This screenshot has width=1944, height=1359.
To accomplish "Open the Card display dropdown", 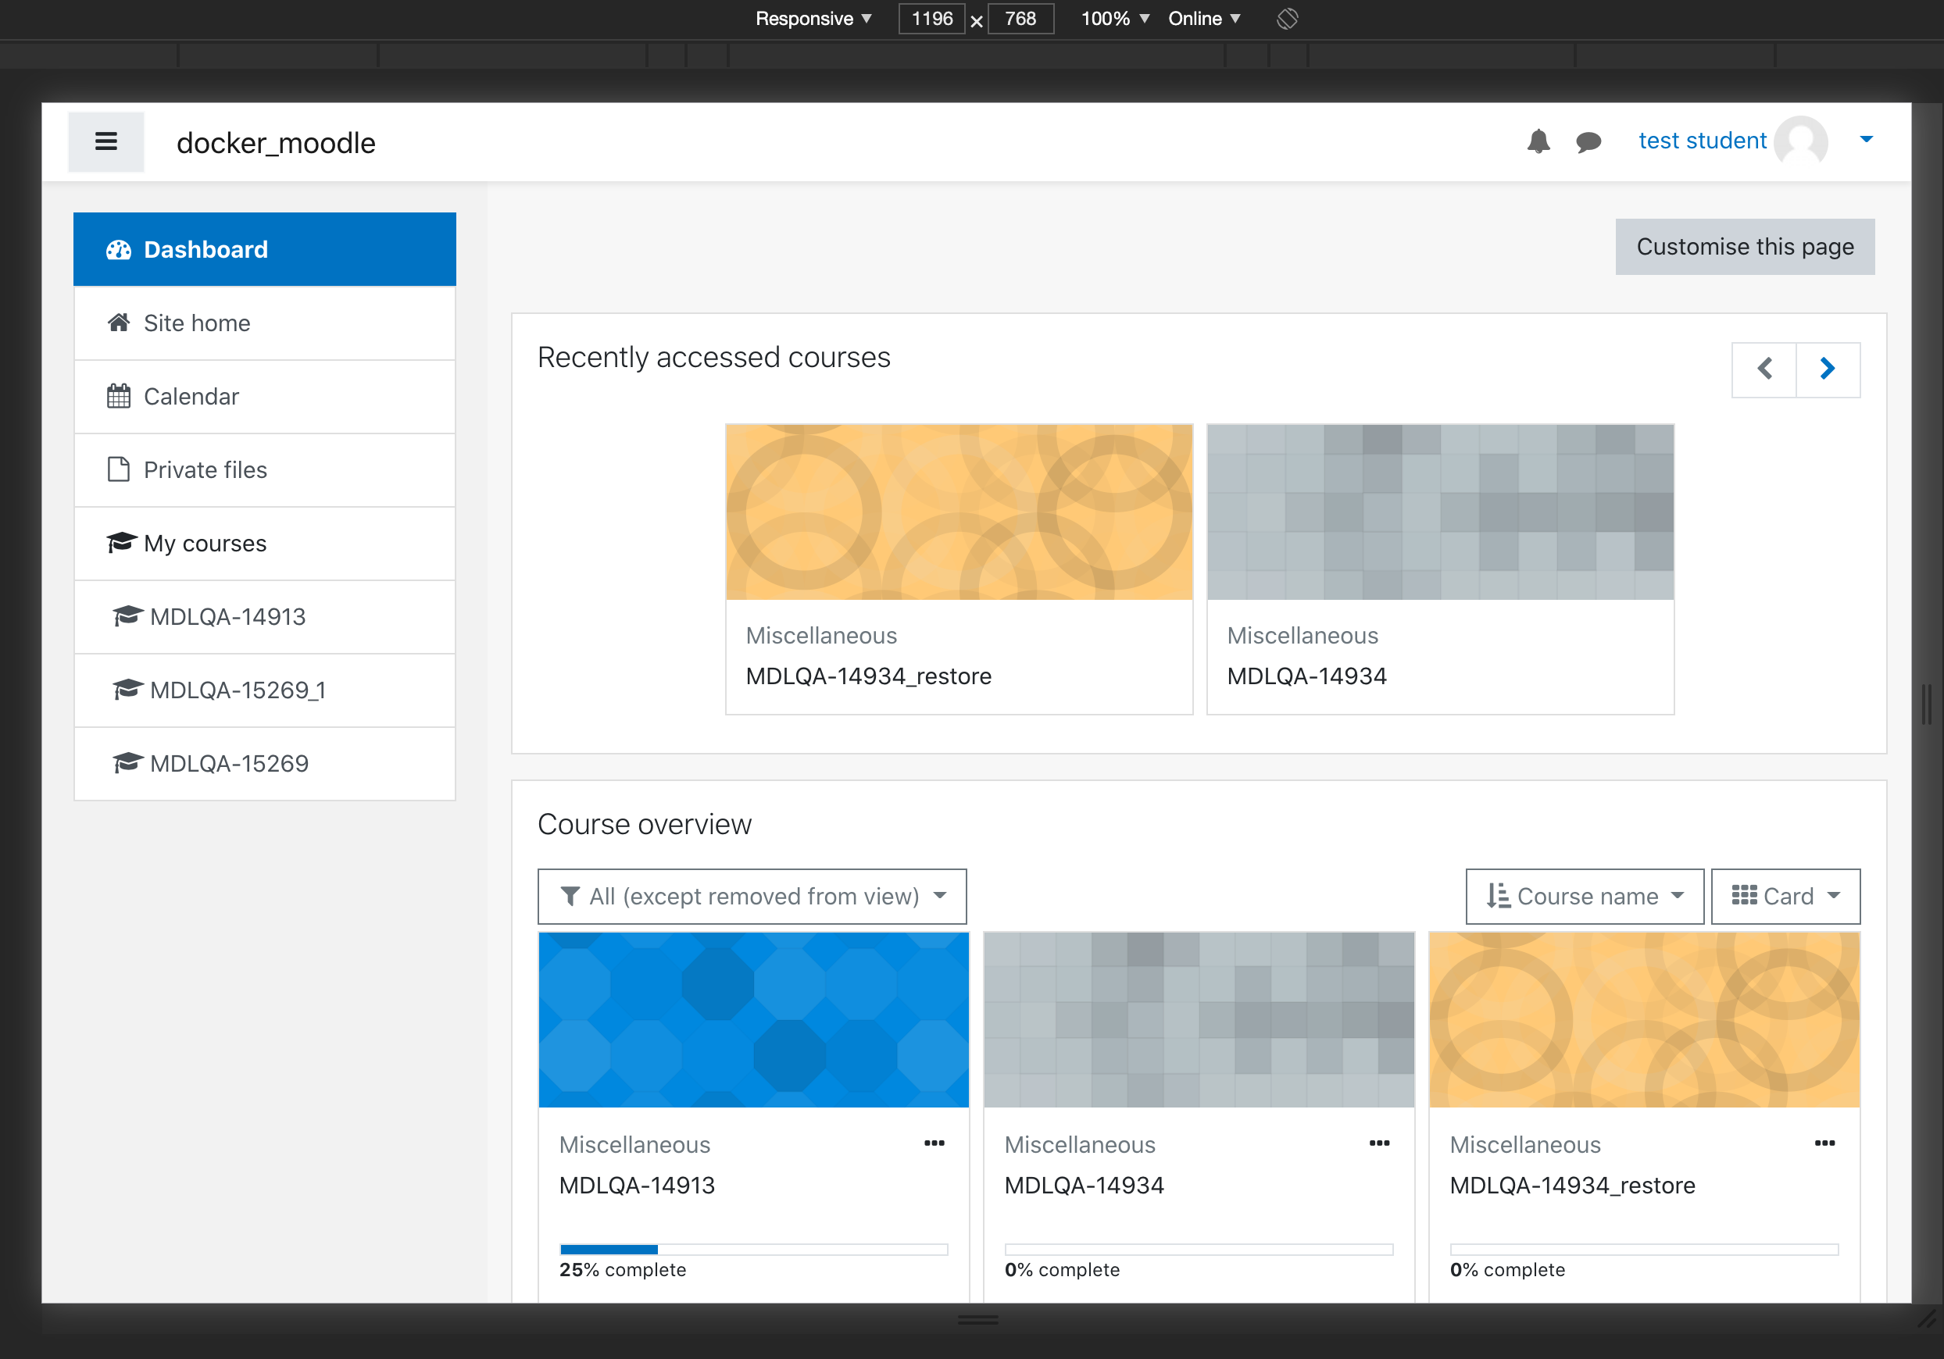I will pos(1785,897).
